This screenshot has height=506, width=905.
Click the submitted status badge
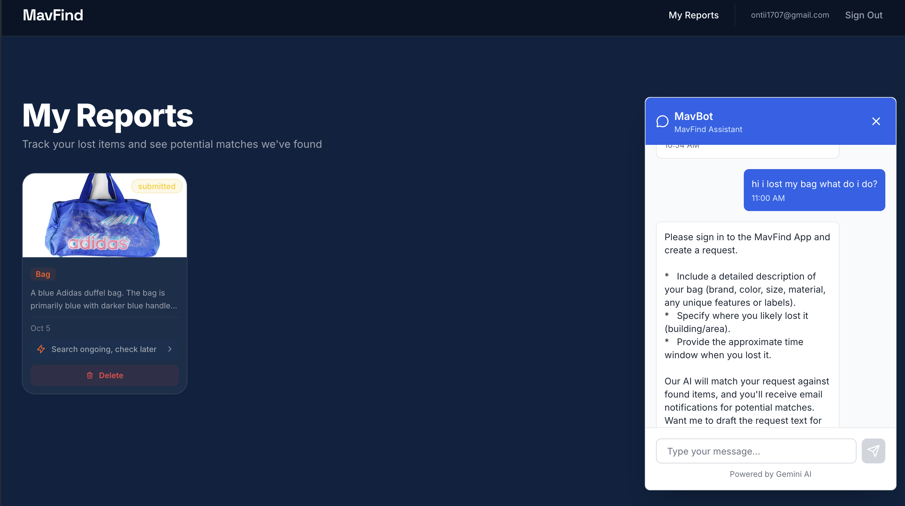pos(157,186)
